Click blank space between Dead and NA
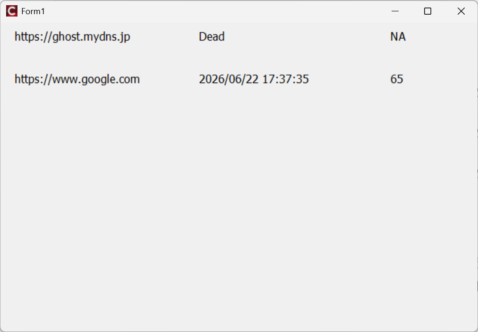Screen dimensions: 478x332 pos(307,37)
